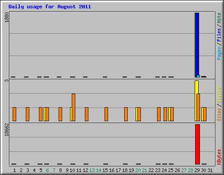
Task: Click green weekend day label 6
Action: pyautogui.click(x=47, y=170)
